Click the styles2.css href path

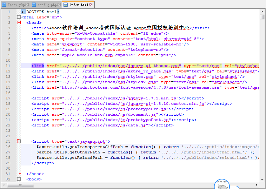[x=109, y=82]
